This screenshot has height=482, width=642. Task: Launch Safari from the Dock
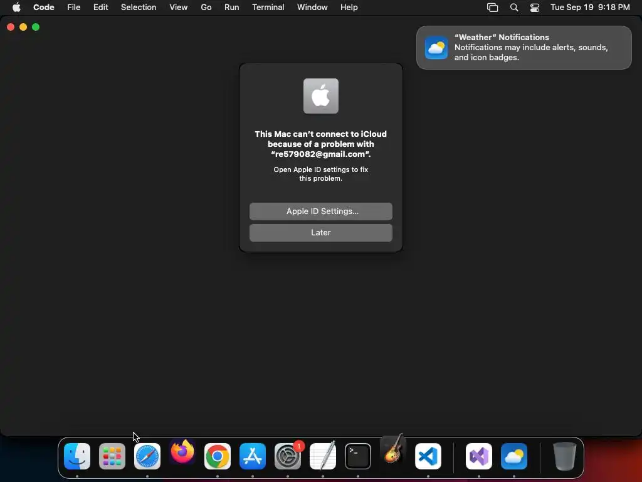point(147,456)
